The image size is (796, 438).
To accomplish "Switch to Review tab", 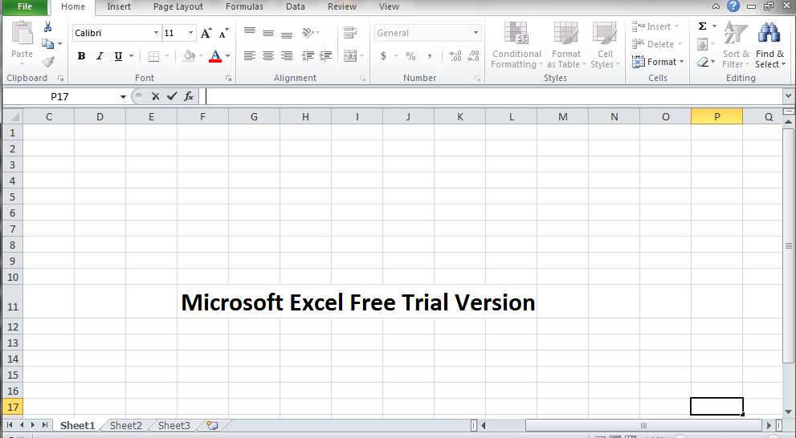I will (x=341, y=6).
